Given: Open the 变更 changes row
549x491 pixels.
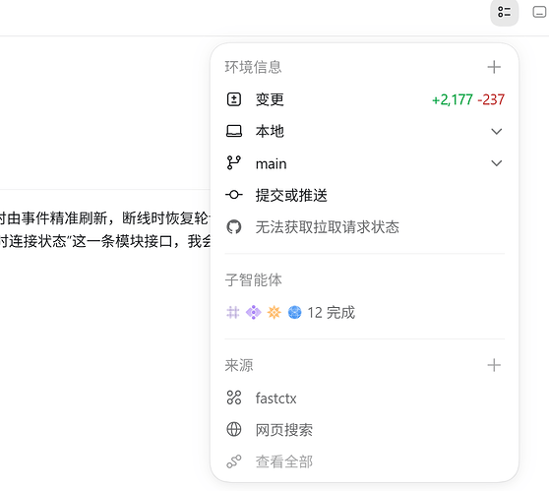Looking at the screenshot, I should pyautogui.click(x=364, y=99).
